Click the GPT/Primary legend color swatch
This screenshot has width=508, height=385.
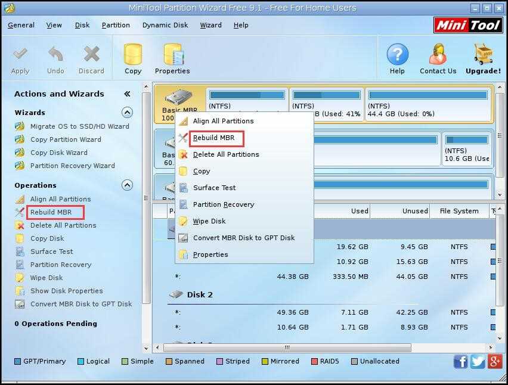coord(18,361)
